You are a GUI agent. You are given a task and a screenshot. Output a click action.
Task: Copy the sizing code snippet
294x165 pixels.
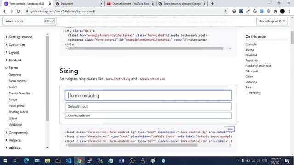coord(230,129)
